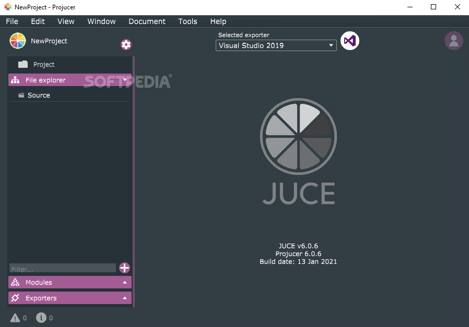Click the NewProject name text
Screen dimensions: 469x327
pos(49,41)
